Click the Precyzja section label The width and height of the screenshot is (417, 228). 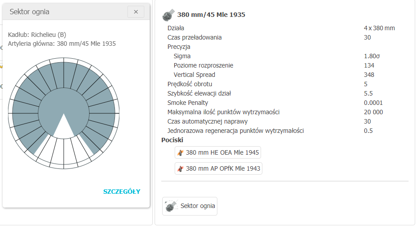click(x=179, y=47)
